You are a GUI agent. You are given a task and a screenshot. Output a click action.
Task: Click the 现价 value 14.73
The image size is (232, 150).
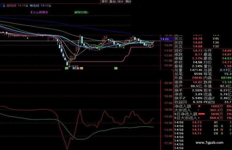click(198, 51)
